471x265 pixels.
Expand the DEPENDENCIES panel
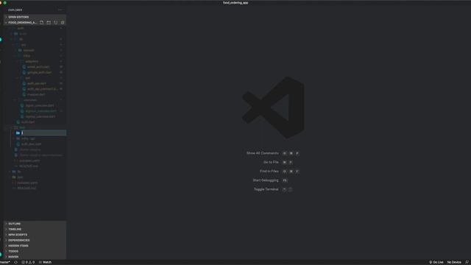35,241
